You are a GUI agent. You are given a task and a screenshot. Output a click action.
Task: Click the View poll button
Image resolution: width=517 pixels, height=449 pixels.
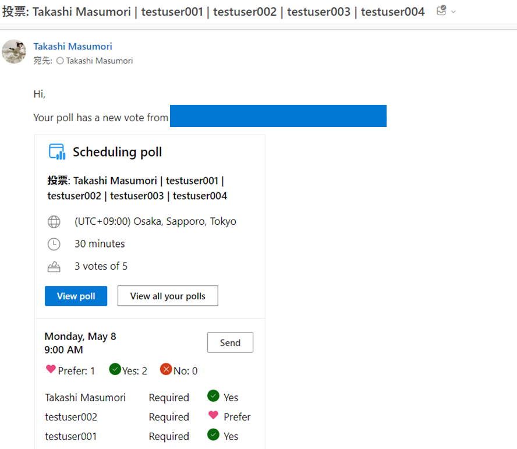[76, 296]
